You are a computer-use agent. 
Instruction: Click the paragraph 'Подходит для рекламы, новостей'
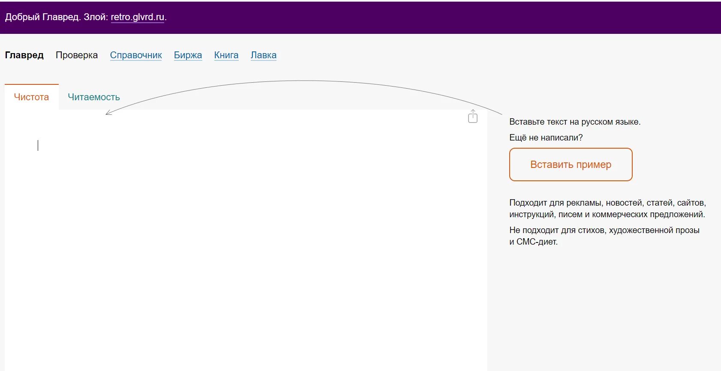tap(607, 209)
